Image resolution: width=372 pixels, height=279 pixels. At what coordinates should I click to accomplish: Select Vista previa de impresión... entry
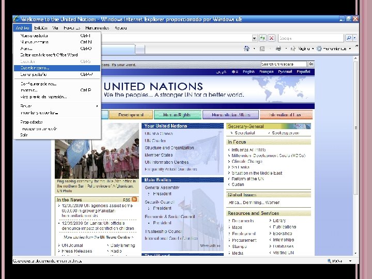[x=57, y=97]
